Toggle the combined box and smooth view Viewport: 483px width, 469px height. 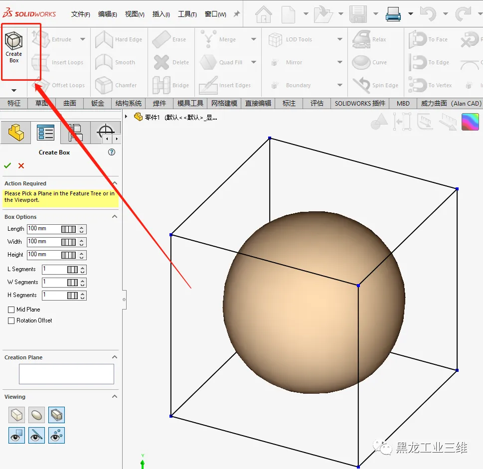pyautogui.click(x=56, y=415)
